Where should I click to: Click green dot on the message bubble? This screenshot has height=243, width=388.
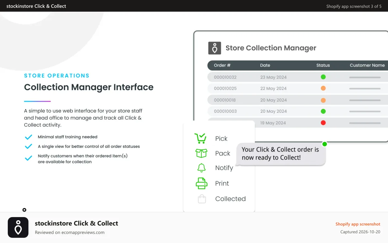tap(325, 144)
